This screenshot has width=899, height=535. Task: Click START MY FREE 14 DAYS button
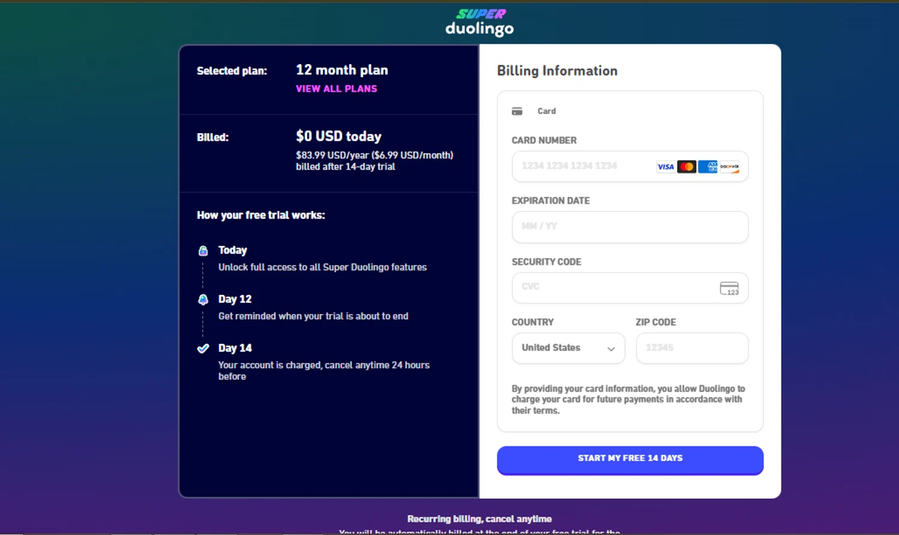(x=630, y=460)
